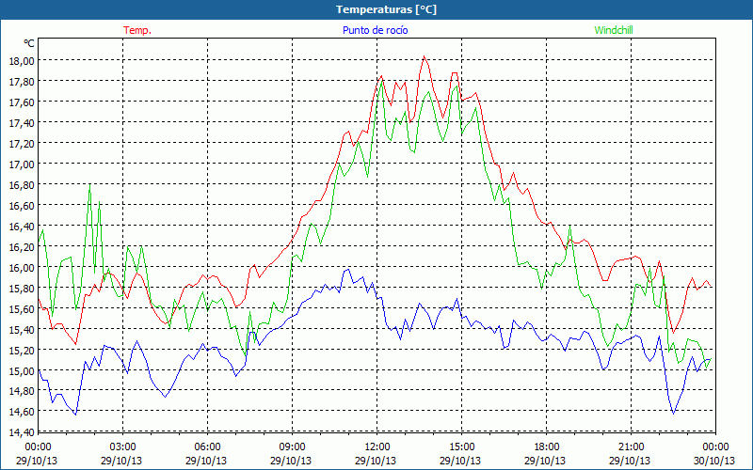Click the 14,60 y-axis value

pos(22,412)
